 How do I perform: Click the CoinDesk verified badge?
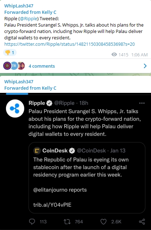click(x=72, y=151)
